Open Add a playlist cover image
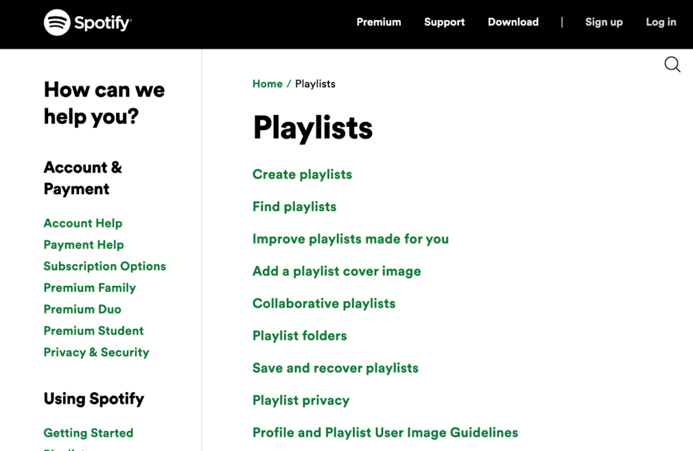This screenshot has height=451, width=693. tap(337, 271)
